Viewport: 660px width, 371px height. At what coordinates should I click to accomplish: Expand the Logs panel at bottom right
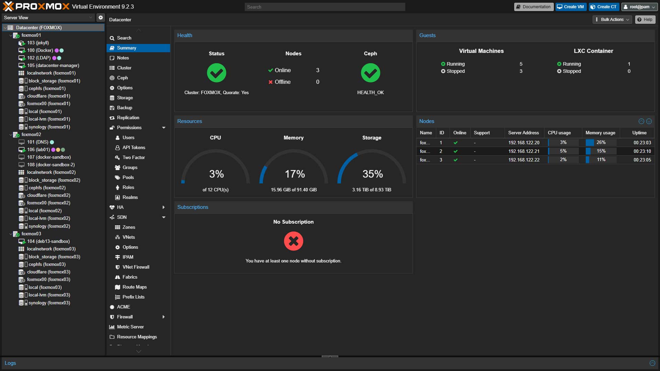point(652,363)
